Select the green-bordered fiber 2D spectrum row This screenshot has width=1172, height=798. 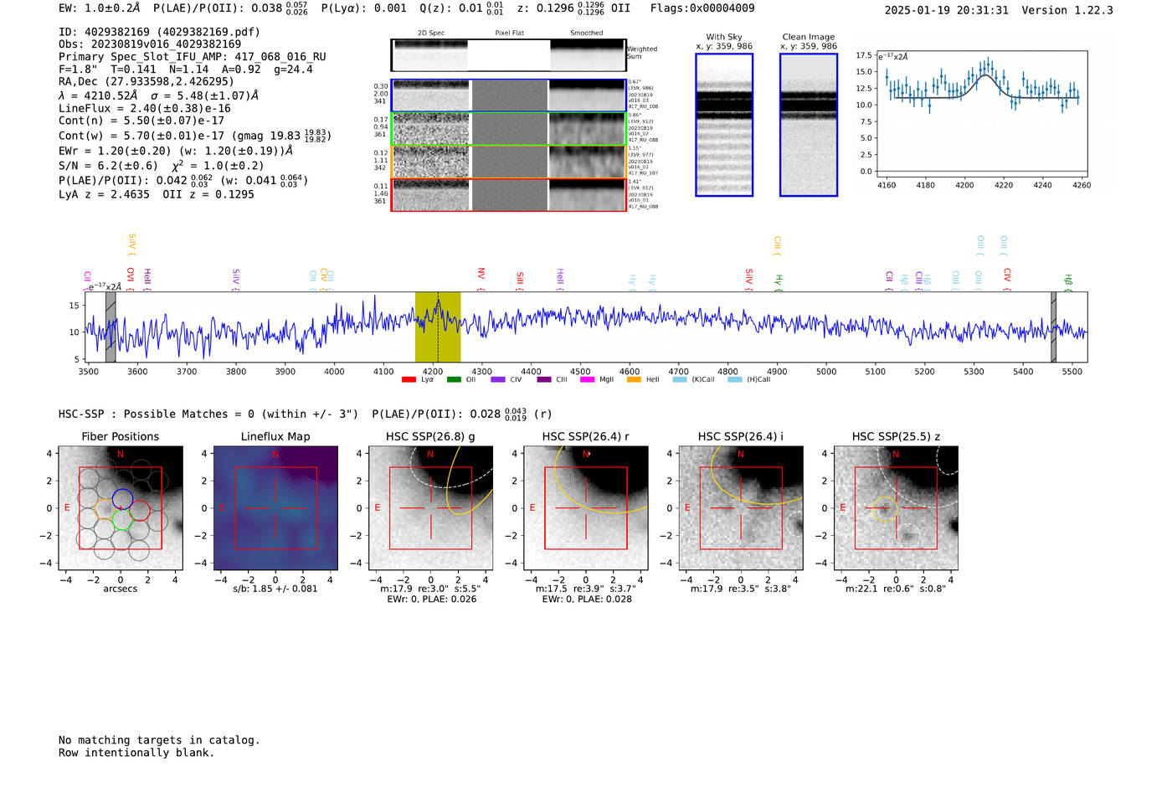click(508, 129)
